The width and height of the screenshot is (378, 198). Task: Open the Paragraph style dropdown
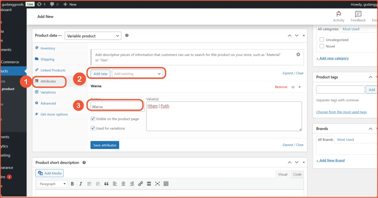click(x=52, y=184)
